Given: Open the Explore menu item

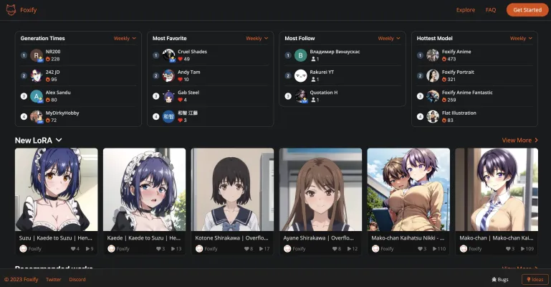Looking at the screenshot, I should tap(466, 10).
